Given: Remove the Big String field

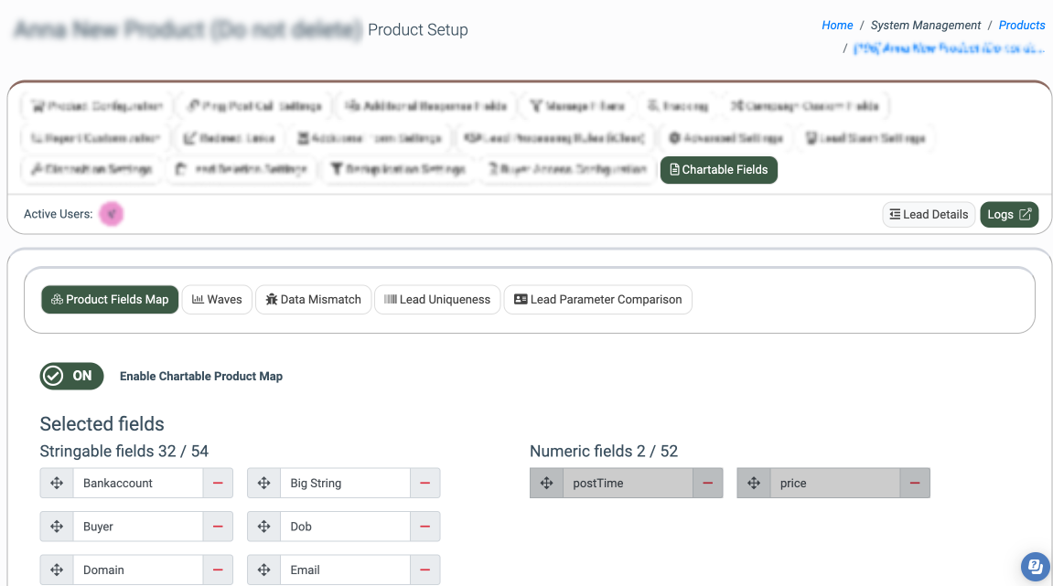Looking at the screenshot, I should [x=424, y=483].
